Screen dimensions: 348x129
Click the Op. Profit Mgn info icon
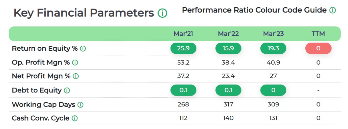pyautogui.click(x=75, y=63)
